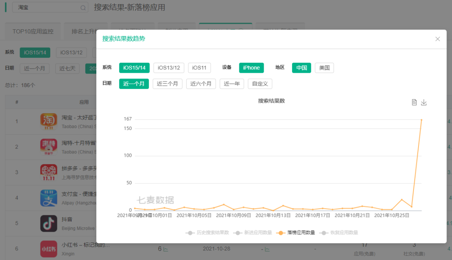452x260 pixels.
Task: Toggle the 新进应用数量 legend series
Action: pos(252,233)
